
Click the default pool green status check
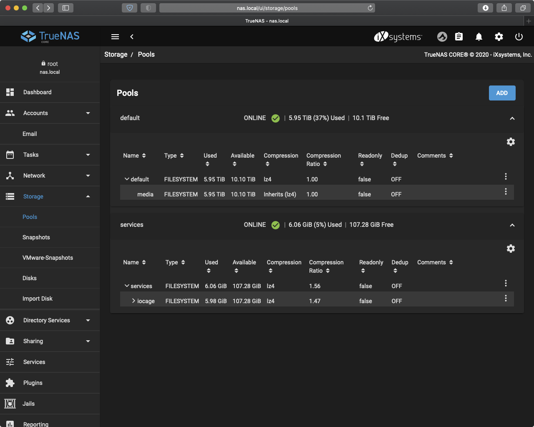(275, 118)
